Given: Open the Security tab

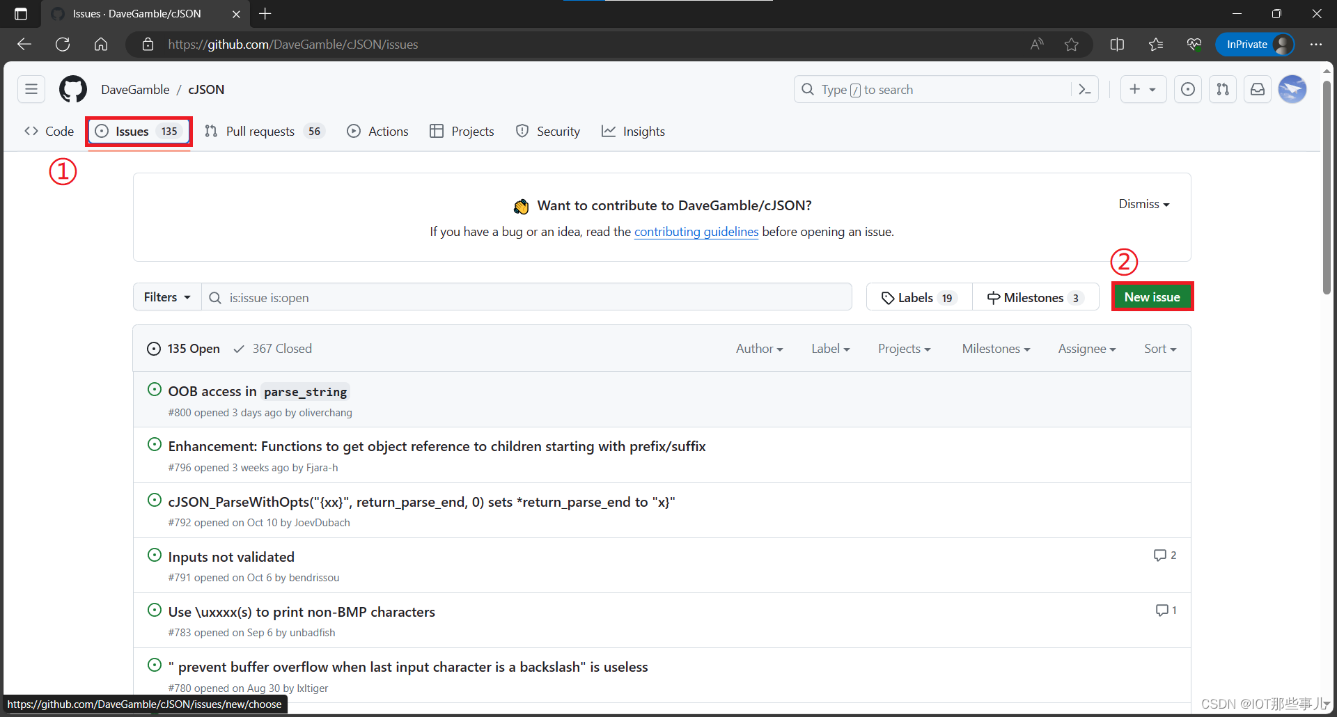Looking at the screenshot, I should 548,132.
